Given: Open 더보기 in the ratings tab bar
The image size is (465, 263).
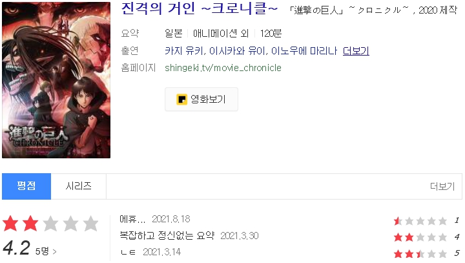Looking at the screenshot, I should tap(442, 186).
